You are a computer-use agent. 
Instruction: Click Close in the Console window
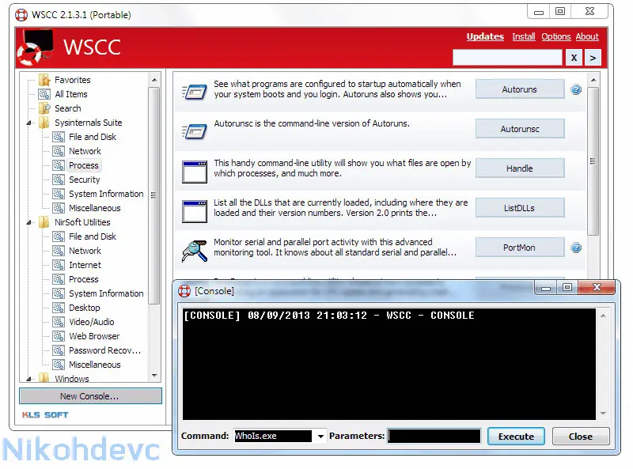[581, 437]
